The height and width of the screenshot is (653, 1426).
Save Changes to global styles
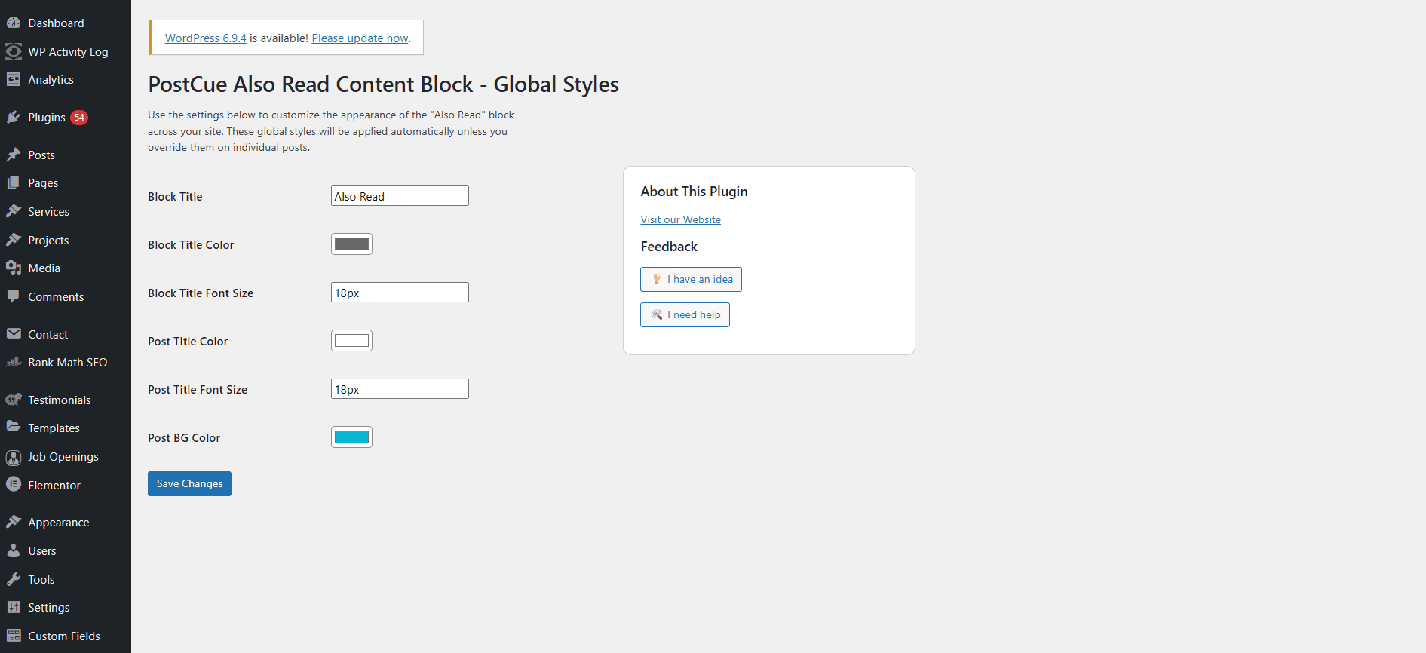[x=189, y=483]
